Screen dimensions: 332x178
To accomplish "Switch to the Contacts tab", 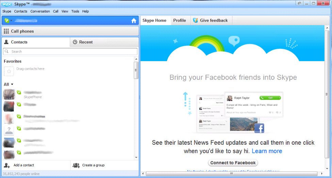I will pyautogui.click(x=36, y=42).
